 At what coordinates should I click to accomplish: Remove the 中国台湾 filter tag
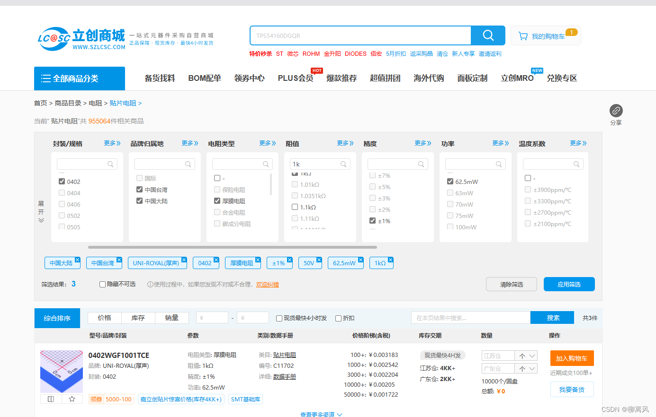pos(119,260)
